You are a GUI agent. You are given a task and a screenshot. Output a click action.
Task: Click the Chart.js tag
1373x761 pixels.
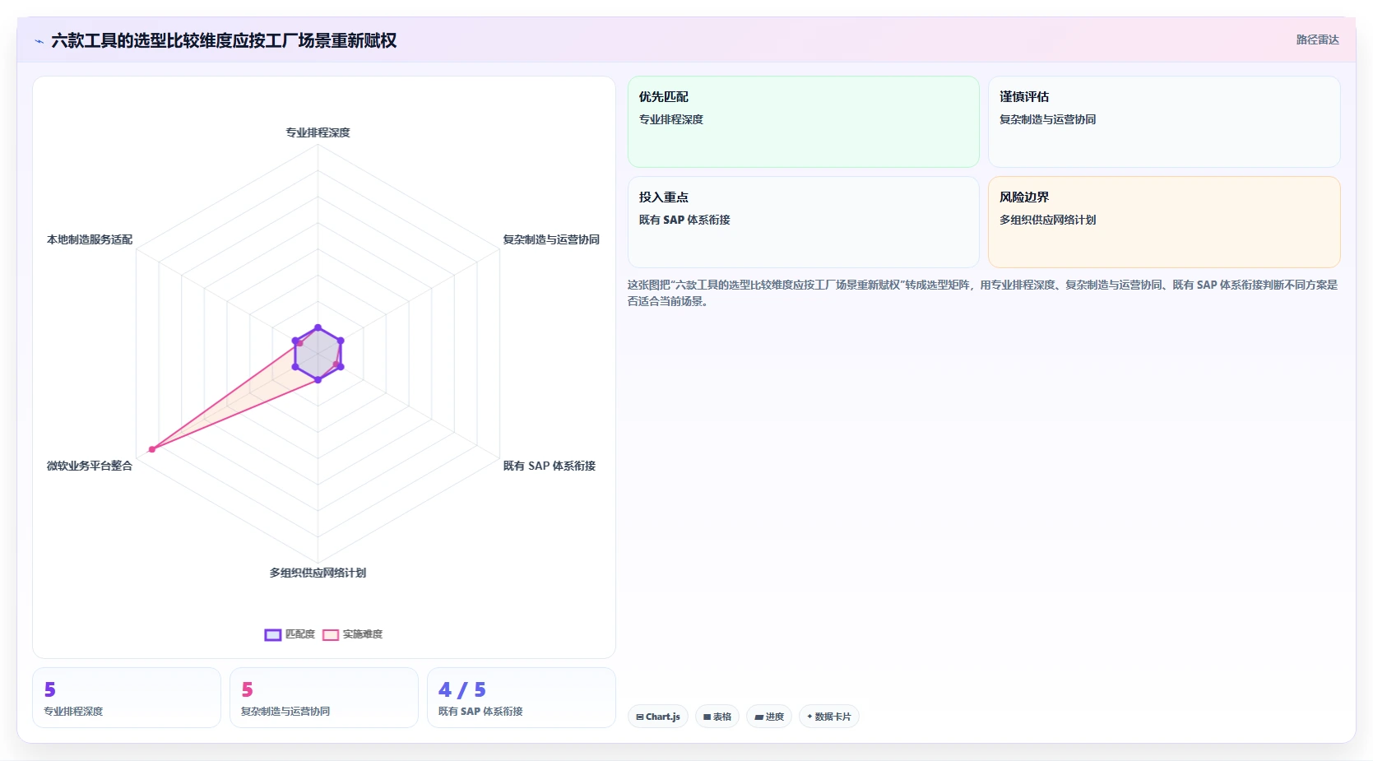[x=658, y=717]
